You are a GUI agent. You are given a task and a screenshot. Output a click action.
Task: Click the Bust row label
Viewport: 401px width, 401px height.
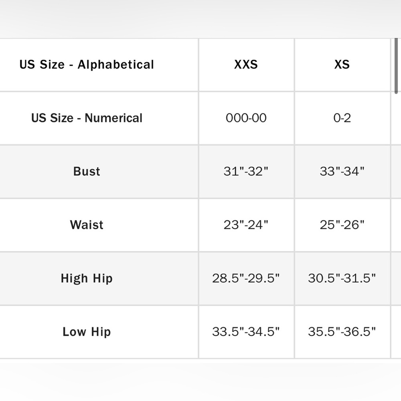(x=87, y=171)
